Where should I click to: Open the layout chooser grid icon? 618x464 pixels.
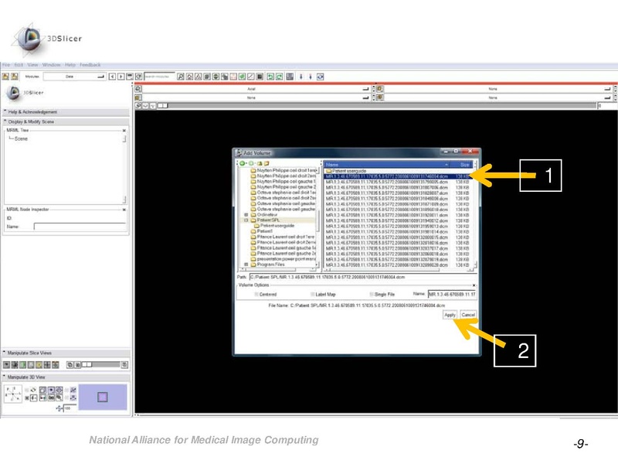tap(290, 77)
